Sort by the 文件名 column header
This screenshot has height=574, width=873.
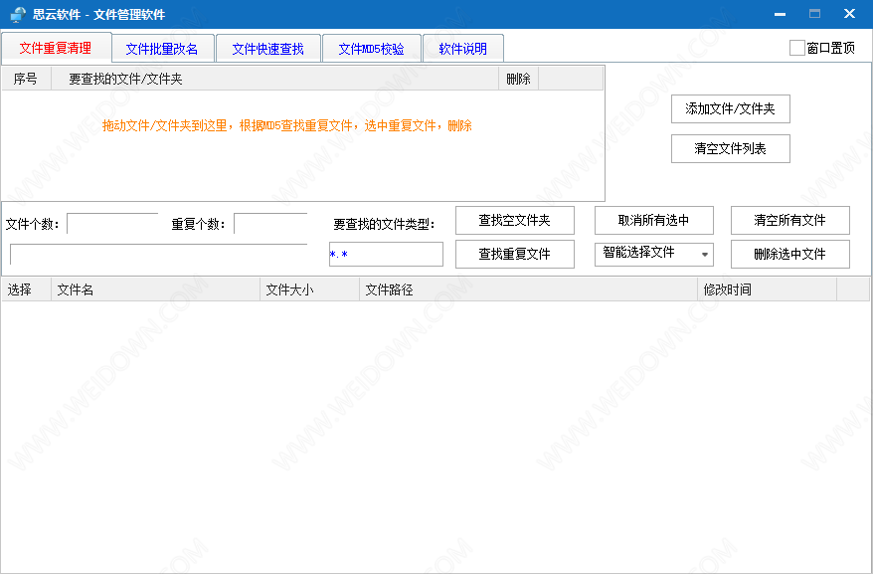(156, 289)
